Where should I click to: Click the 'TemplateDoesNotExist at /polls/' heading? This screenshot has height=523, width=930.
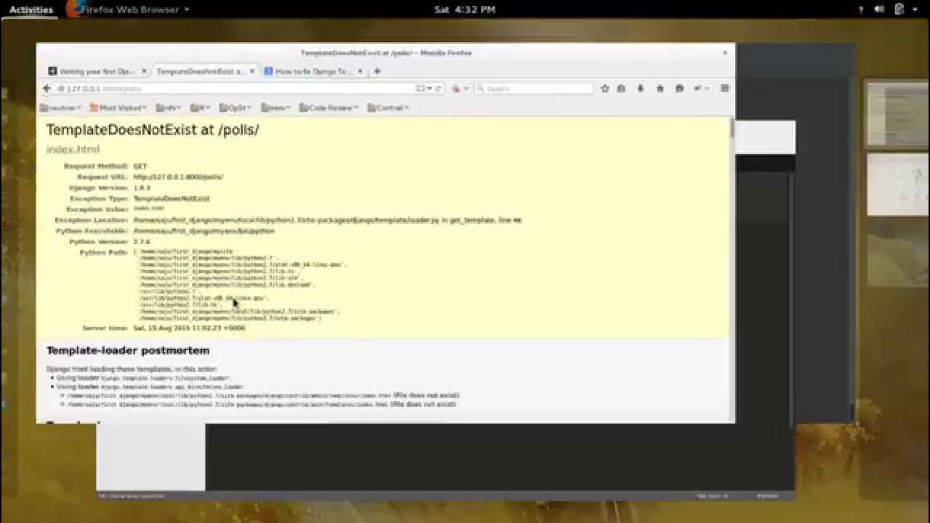coord(153,130)
